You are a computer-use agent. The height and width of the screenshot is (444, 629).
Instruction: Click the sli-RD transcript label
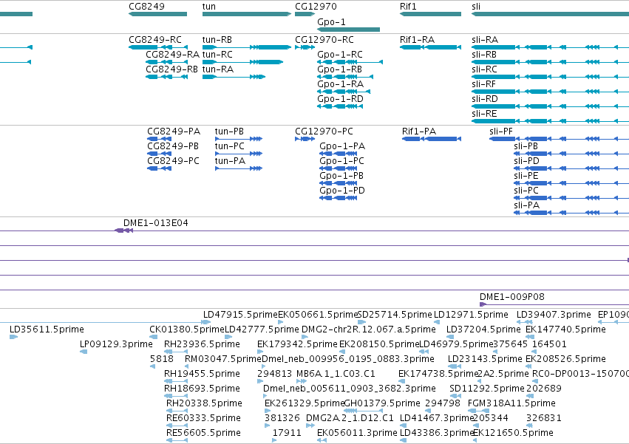coord(485,99)
